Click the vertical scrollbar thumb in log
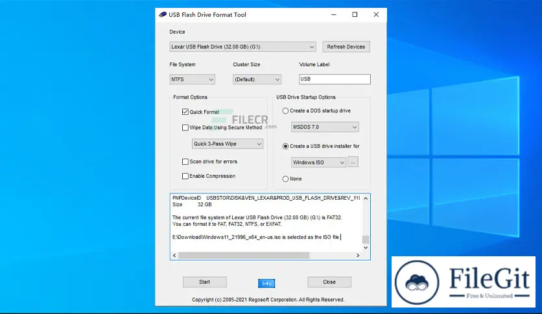The width and height of the screenshot is (542, 314). (366, 239)
